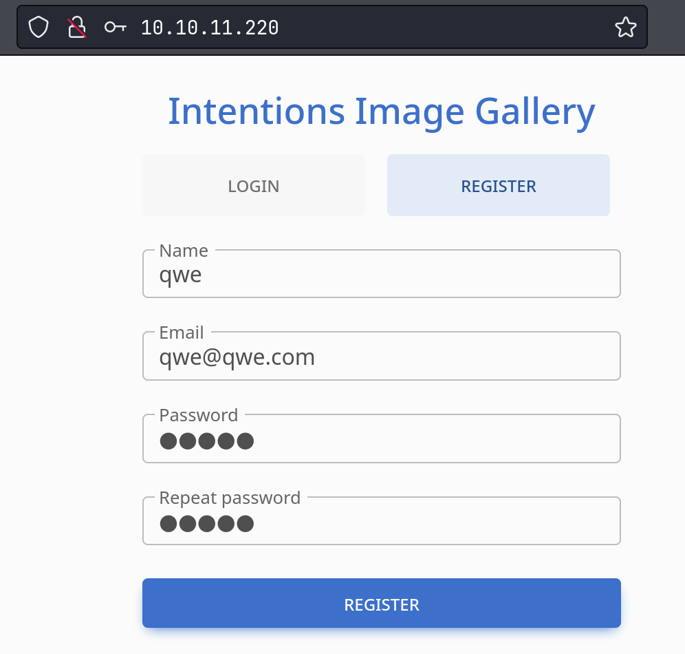Click the blue REGISTER submit button
This screenshot has width=685, height=654.
coord(382,603)
